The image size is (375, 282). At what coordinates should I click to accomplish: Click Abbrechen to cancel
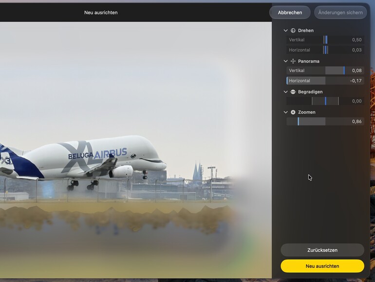click(290, 13)
